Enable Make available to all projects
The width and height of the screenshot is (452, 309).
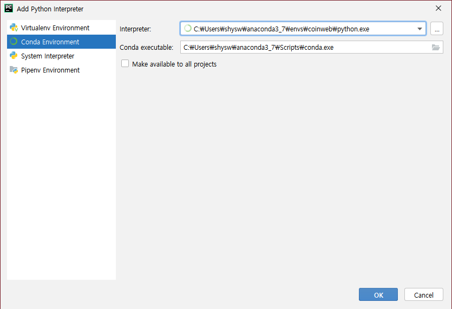(125, 63)
